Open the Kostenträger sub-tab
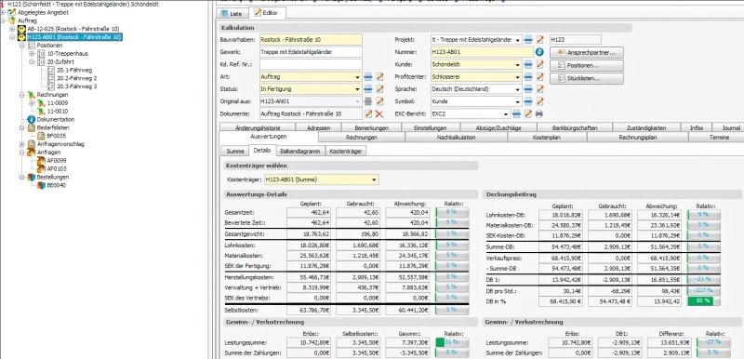 346,151
